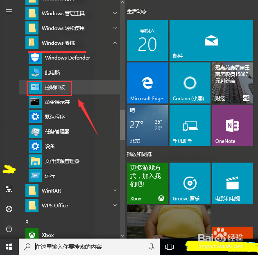Open the hamburger menu at top of Start
The image size is (258, 255).
coord(9,11)
